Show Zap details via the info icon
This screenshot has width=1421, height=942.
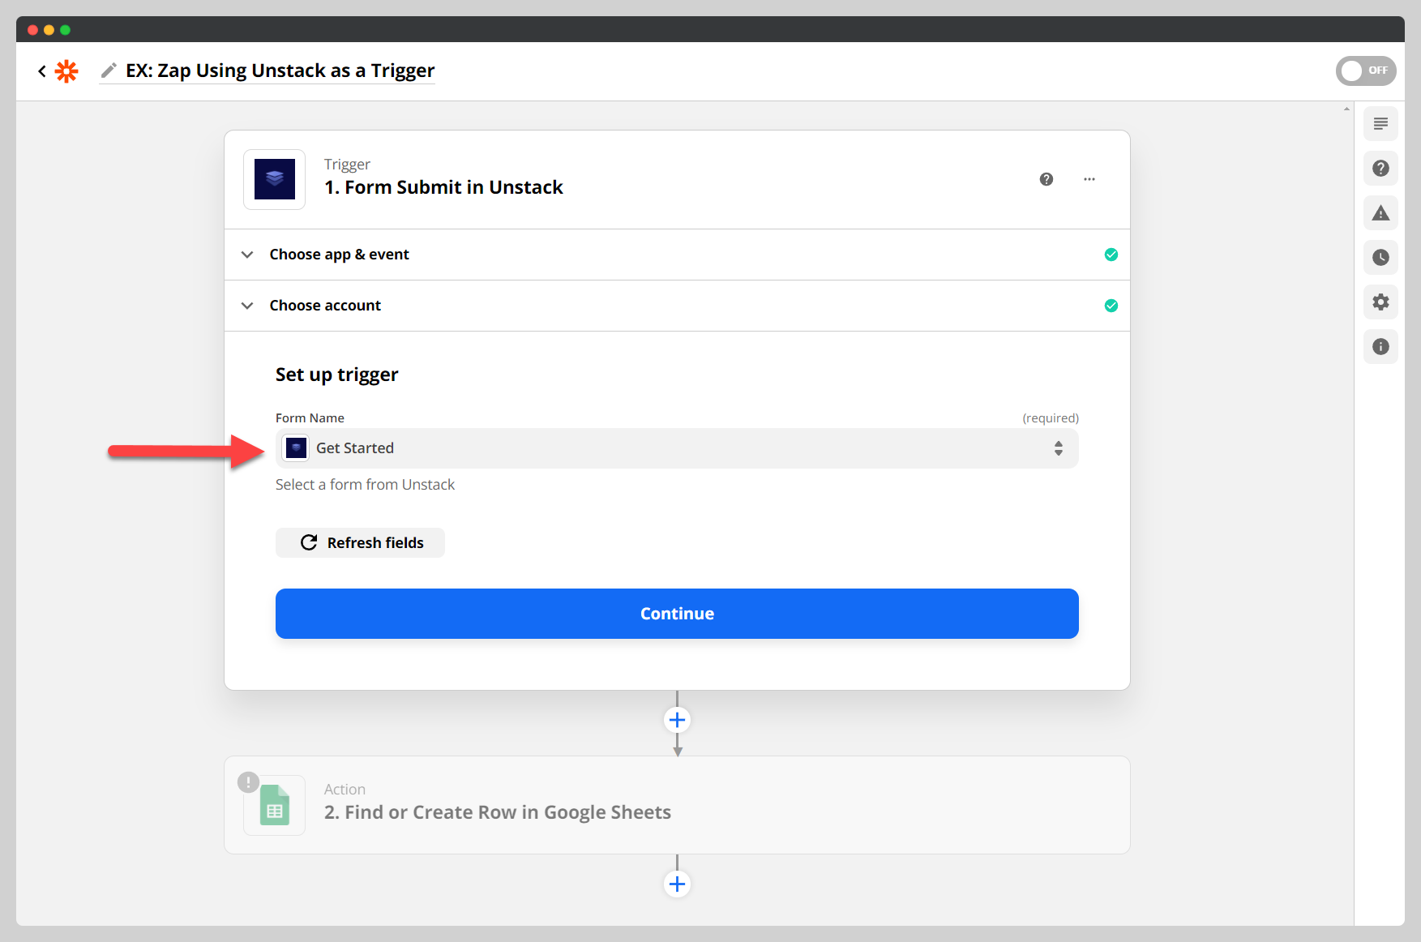[x=1380, y=346]
